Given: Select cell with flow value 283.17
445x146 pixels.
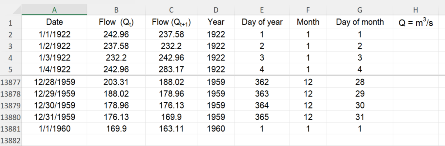Looking at the screenshot, I should [x=171, y=70].
